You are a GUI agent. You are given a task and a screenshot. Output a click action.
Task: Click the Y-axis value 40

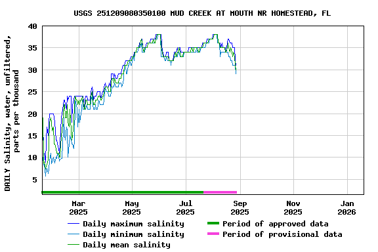point(33,26)
